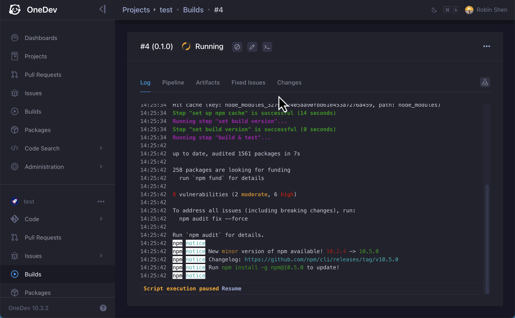Open Robin Shen's user menu
This screenshot has width=515, height=318.
[x=486, y=10]
